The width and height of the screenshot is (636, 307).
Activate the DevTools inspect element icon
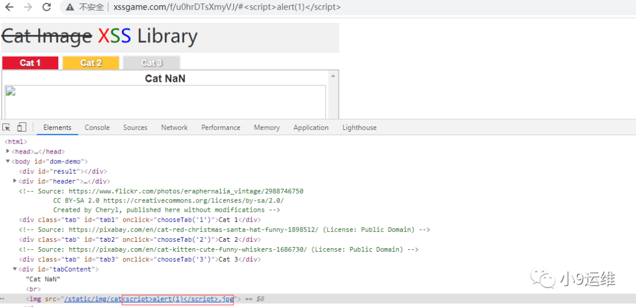pyautogui.click(x=6, y=128)
